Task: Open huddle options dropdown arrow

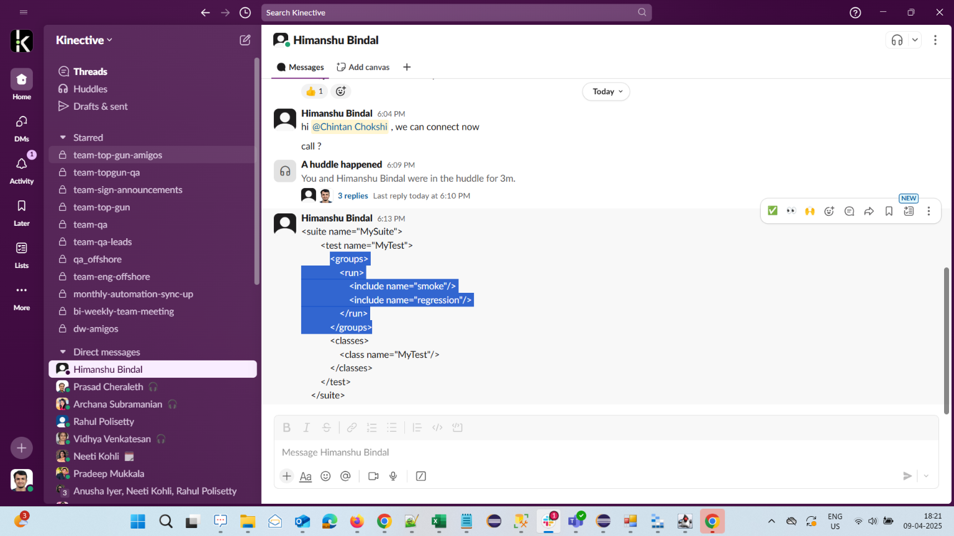Action: coord(915,40)
